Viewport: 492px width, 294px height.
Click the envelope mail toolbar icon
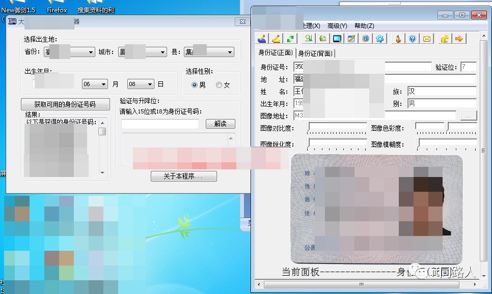427,39
